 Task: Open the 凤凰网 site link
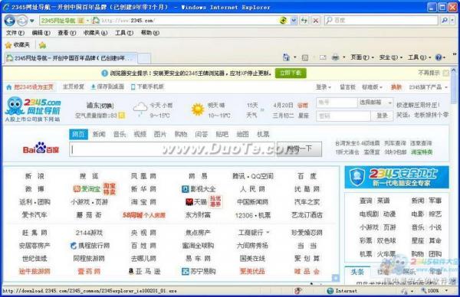click(143, 176)
